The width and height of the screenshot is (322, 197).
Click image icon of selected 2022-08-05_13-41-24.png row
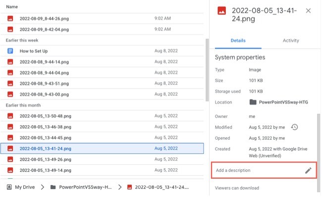10,148
